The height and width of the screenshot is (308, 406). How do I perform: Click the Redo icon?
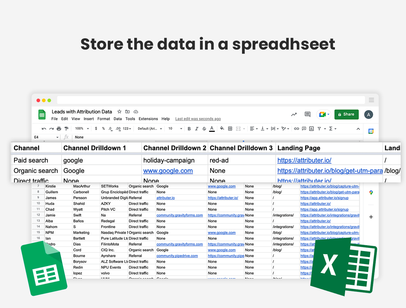(x=52, y=129)
